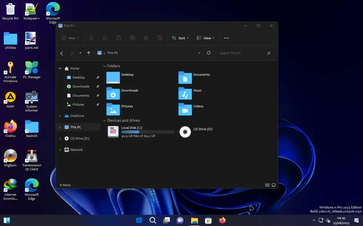363x226 pixels.
Task: Open taskbar Search
Action: tap(153, 220)
